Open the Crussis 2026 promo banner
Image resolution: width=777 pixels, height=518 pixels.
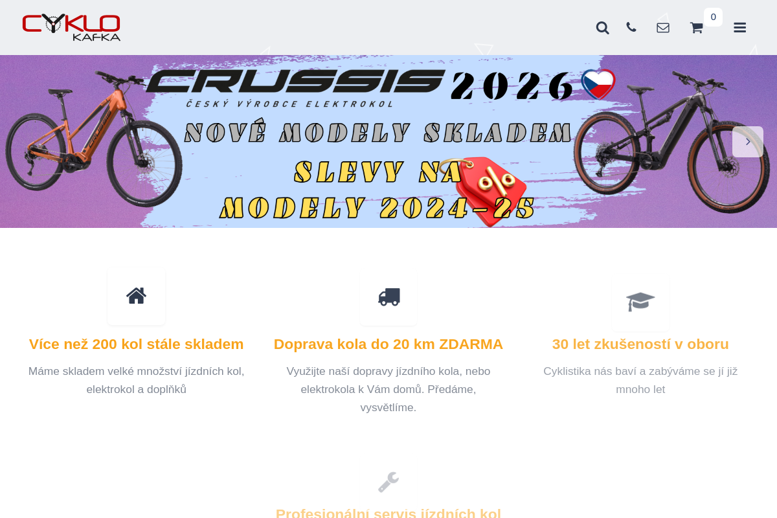point(388,141)
